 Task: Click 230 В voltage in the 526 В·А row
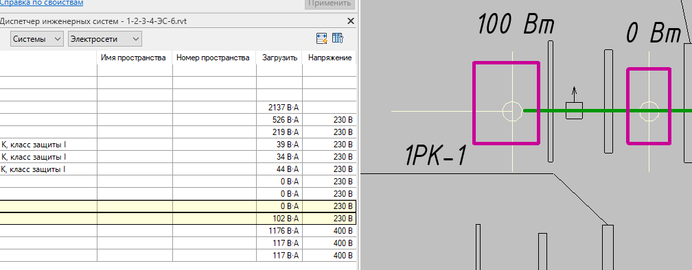(330, 120)
